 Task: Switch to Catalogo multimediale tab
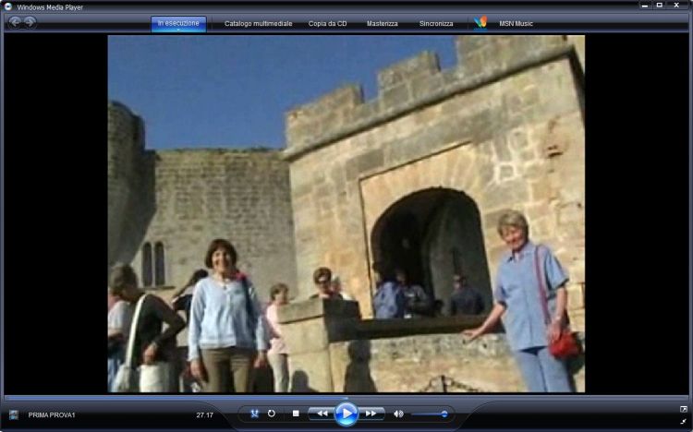[x=258, y=23]
